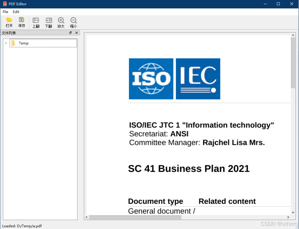Click the PDF Editor app icon in title bar
Viewport: 299px width, 229px height.
point(5,4)
